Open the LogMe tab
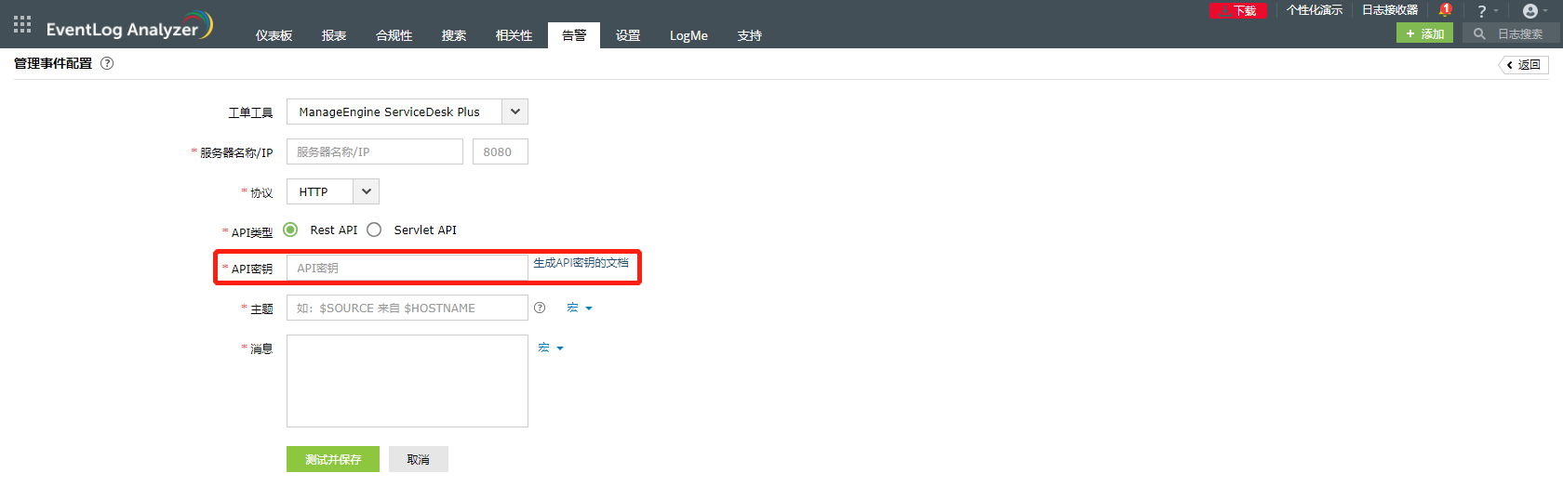Screen dimensions: 1563x486 [x=688, y=35]
